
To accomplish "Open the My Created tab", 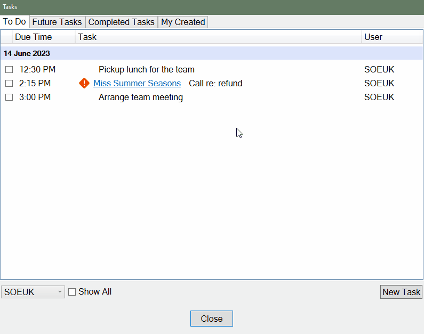I will coord(183,22).
